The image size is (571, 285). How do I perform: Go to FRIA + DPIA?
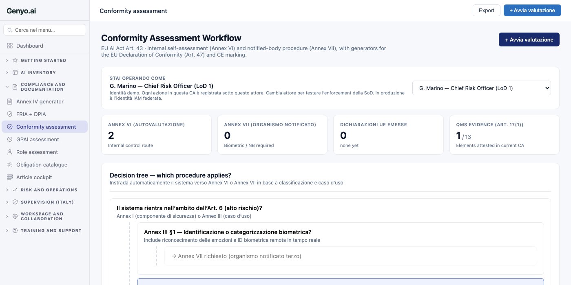coord(44,114)
